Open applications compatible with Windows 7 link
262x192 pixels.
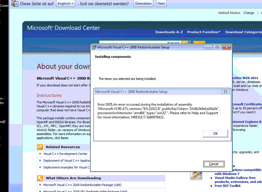238,172
